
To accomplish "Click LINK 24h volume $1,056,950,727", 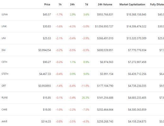I will [104, 26].
